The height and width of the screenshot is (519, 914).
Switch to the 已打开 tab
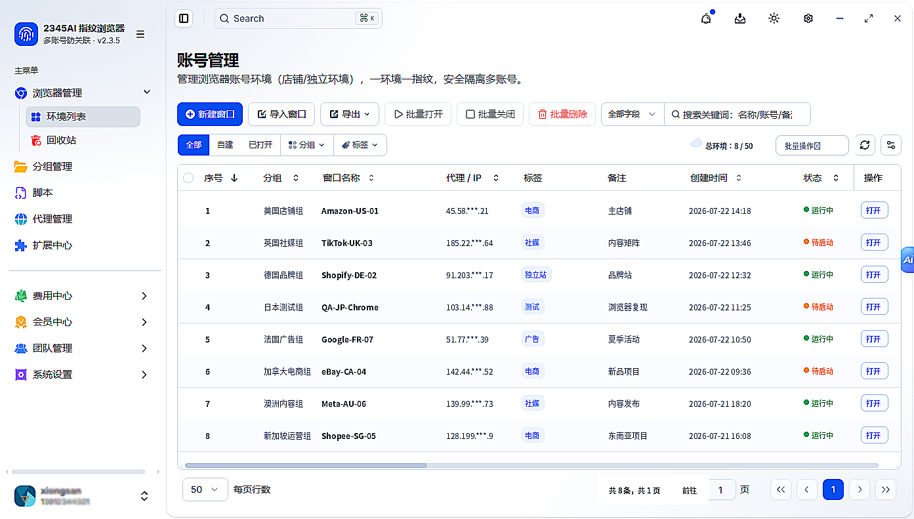coord(260,145)
